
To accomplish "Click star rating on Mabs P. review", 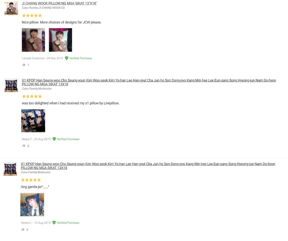I will point(32,96).
